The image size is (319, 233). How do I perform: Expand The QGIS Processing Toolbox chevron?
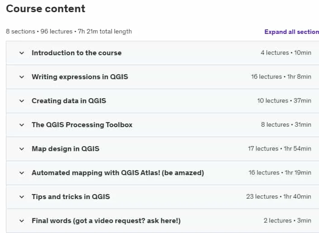22,125
